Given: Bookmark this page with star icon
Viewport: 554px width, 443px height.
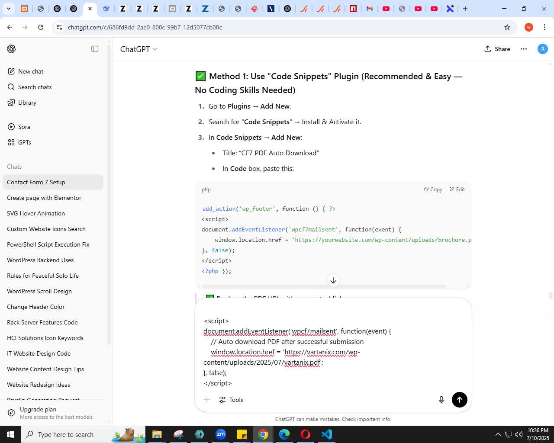Looking at the screenshot, I should tap(507, 27).
